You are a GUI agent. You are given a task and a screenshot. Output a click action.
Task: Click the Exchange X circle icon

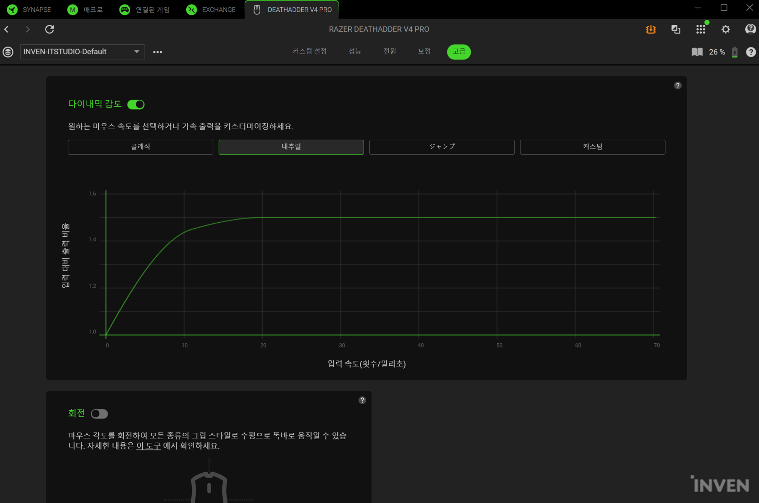pos(192,9)
